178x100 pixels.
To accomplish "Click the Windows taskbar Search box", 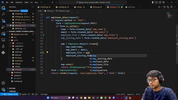I will [x=61, y=98].
